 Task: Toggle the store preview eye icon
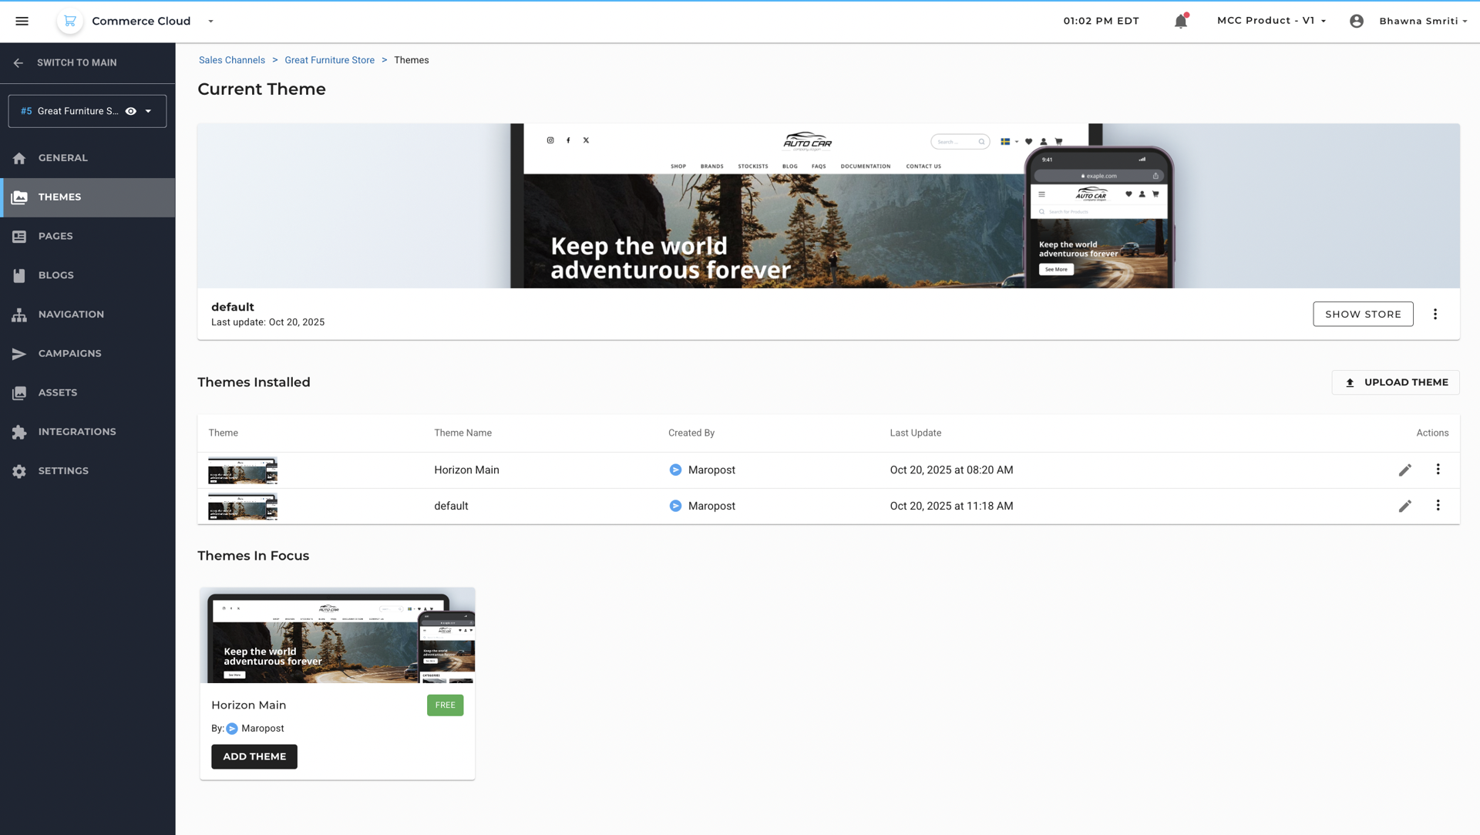click(x=131, y=111)
